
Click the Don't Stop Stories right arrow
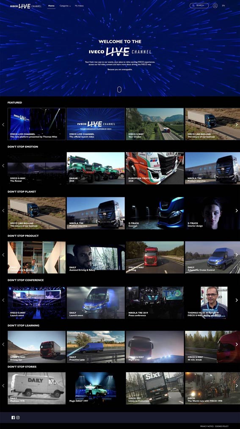pyautogui.click(x=237, y=385)
